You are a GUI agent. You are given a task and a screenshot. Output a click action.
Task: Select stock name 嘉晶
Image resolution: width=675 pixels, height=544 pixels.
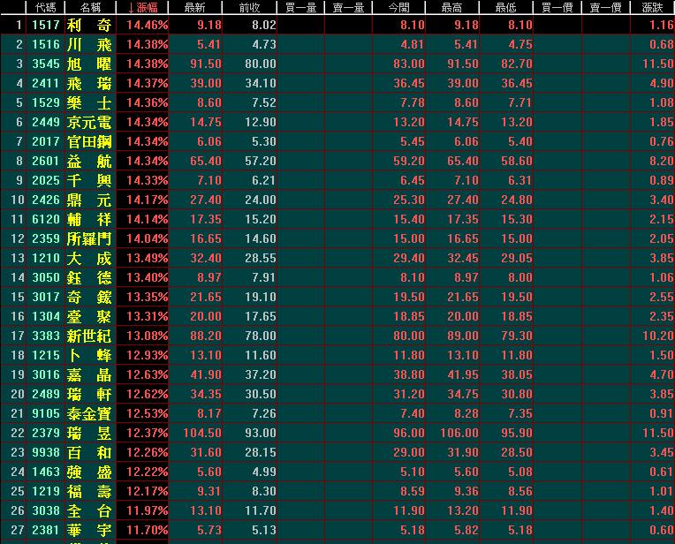click(x=89, y=374)
